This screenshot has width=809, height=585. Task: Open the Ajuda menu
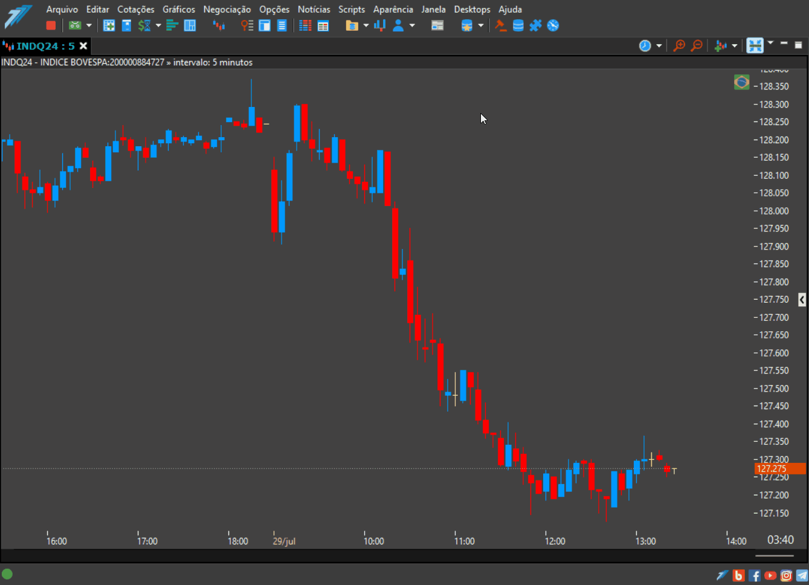510,9
